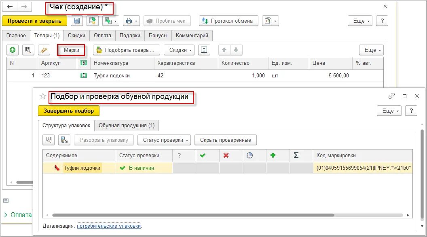Click the Номенклатура column header
427x237 pixels.
click(122, 63)
